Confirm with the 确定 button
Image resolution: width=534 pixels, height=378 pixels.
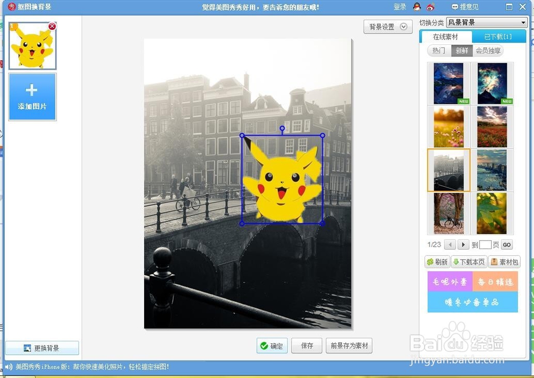[x=272, y=345]
